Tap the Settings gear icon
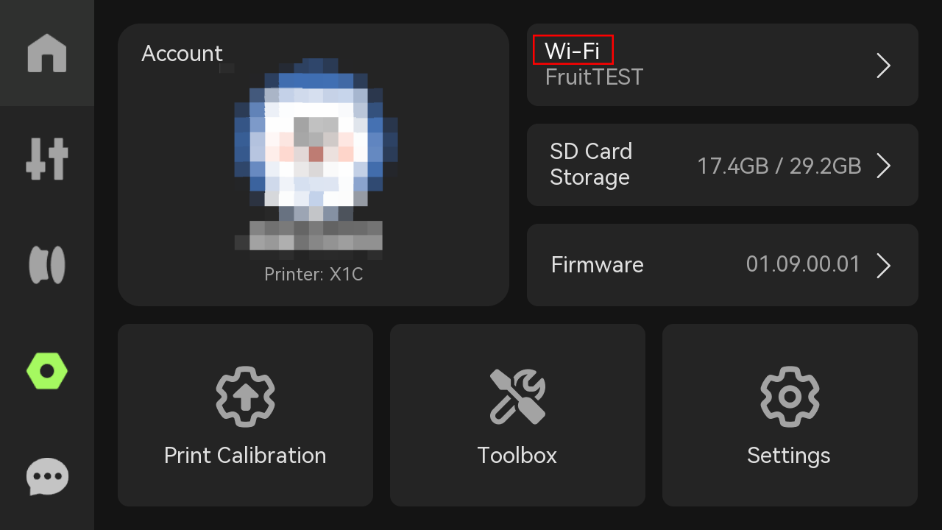 pos(790,397)
